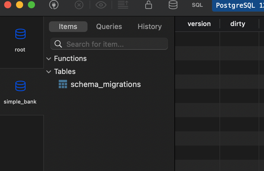This screenshot has height=171, width=264.
Task: Switch to the Items tab
Action: [68, 27]
